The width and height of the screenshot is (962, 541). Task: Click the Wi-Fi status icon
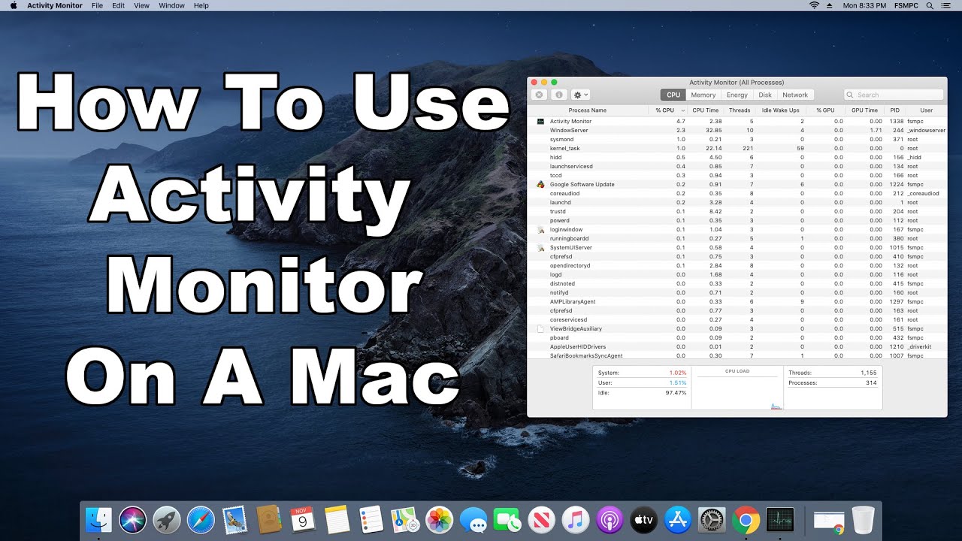(x=814, y=5)
